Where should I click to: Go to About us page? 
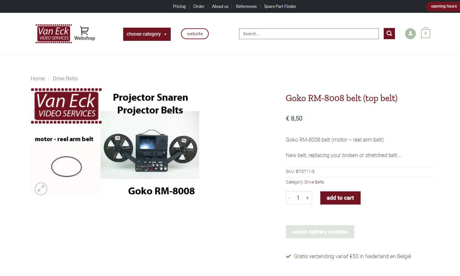[220, 6]
